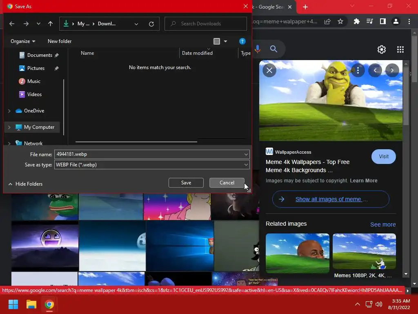Open the Google apps grid
The height and width of the screenshot is (314, 418).
click(400, 49)
